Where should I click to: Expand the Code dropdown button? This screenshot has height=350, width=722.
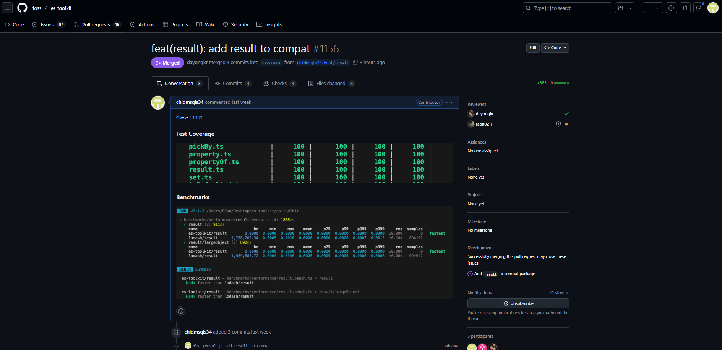pos(555,48)
